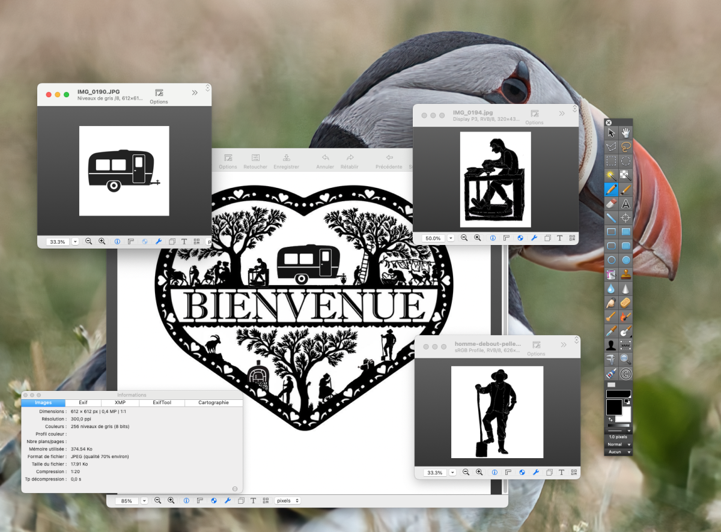Image resolution: width=721 pixels, height=532 pixels.
Task: Swap foreground and background colors
Action: [611, 419]
